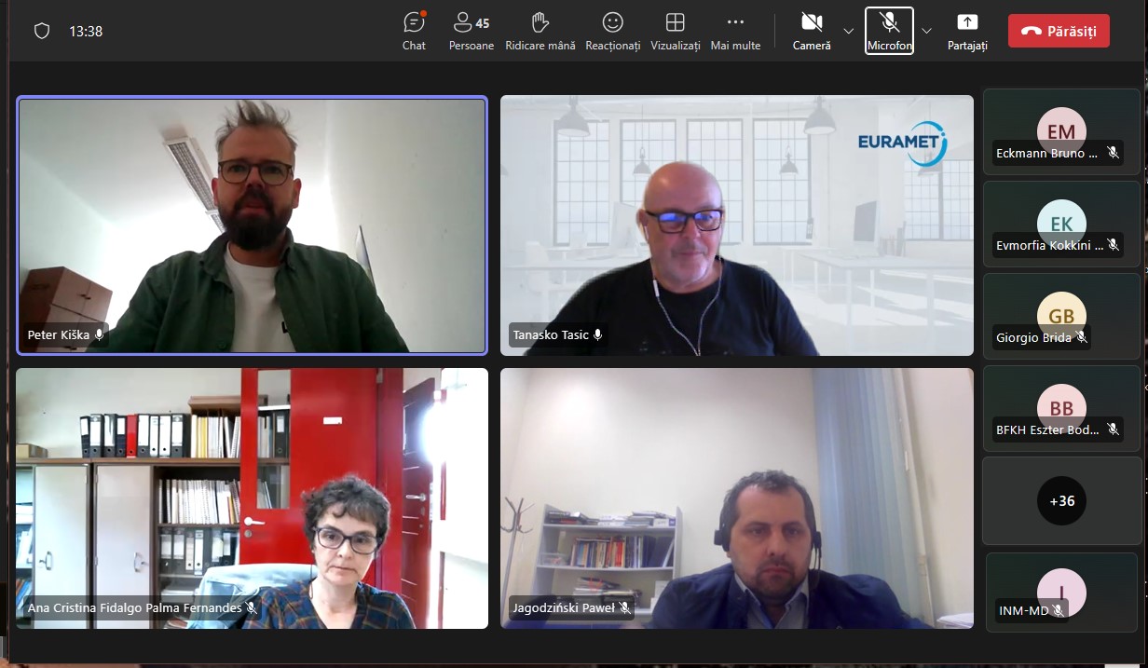The width and height of the screenshot is (1148, 668).
Task: Show the Persoane participants list
Action: pos(471,31)
